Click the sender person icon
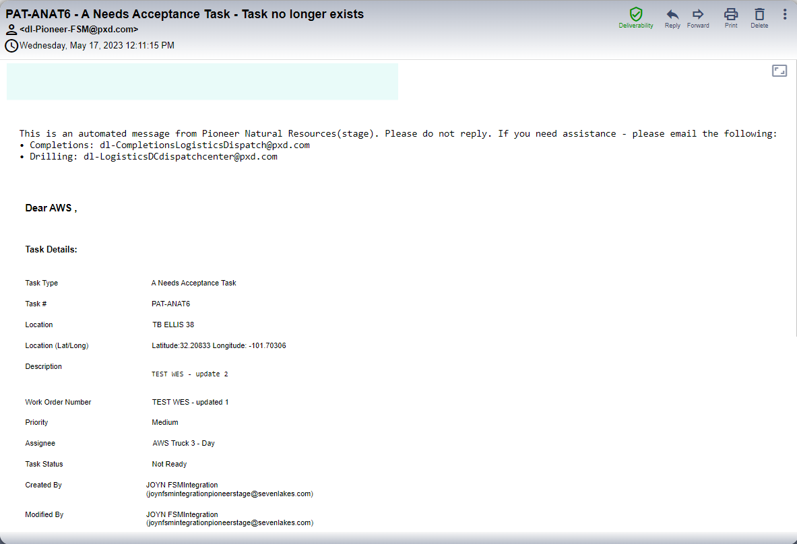This screenshot has height=544, width=797. [x=11, y=30]
